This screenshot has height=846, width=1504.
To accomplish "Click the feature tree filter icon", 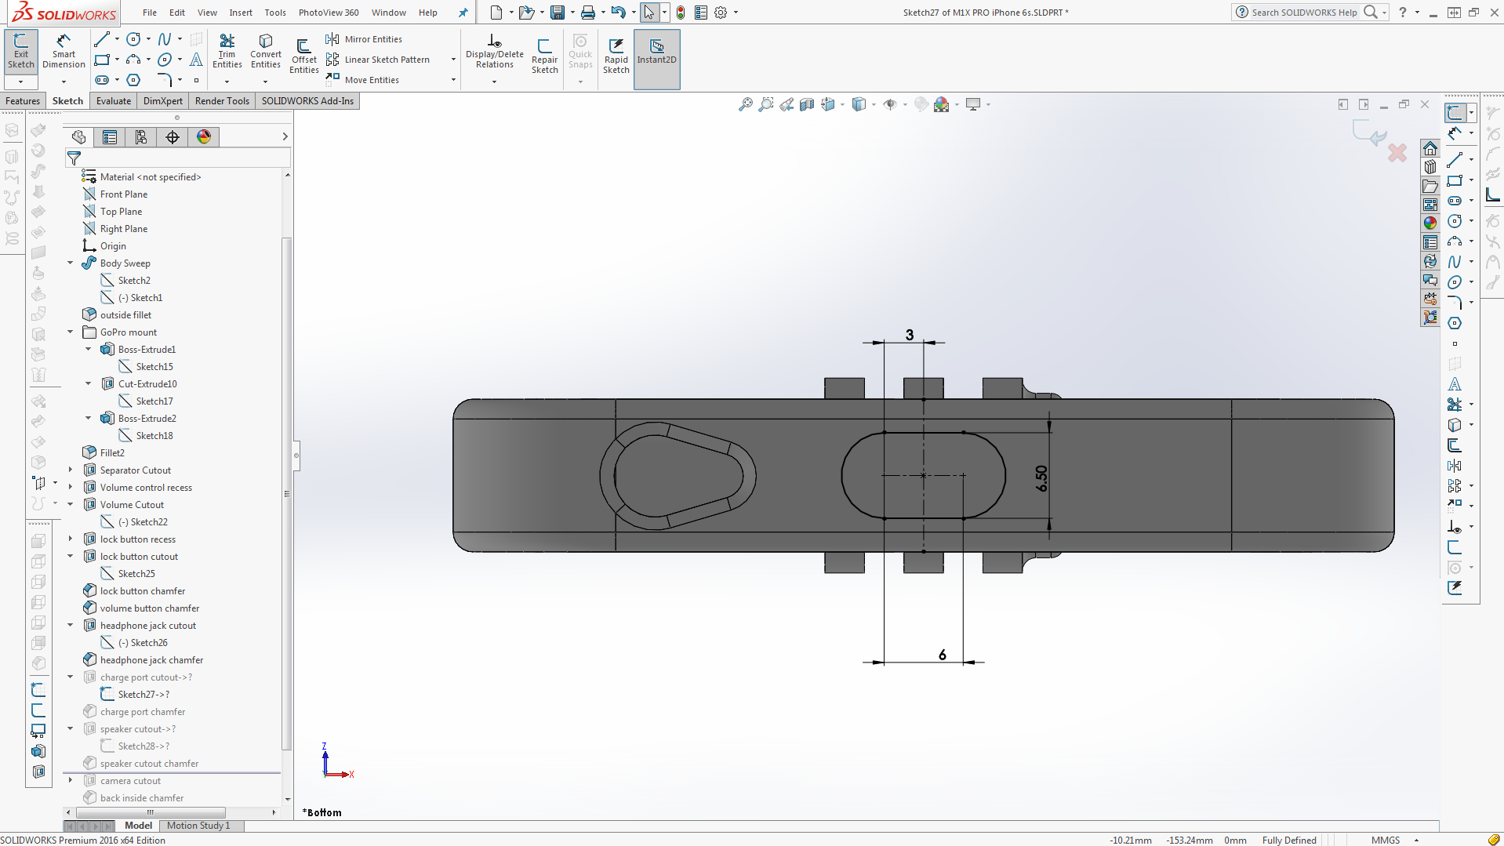I will tap(74, 158).
